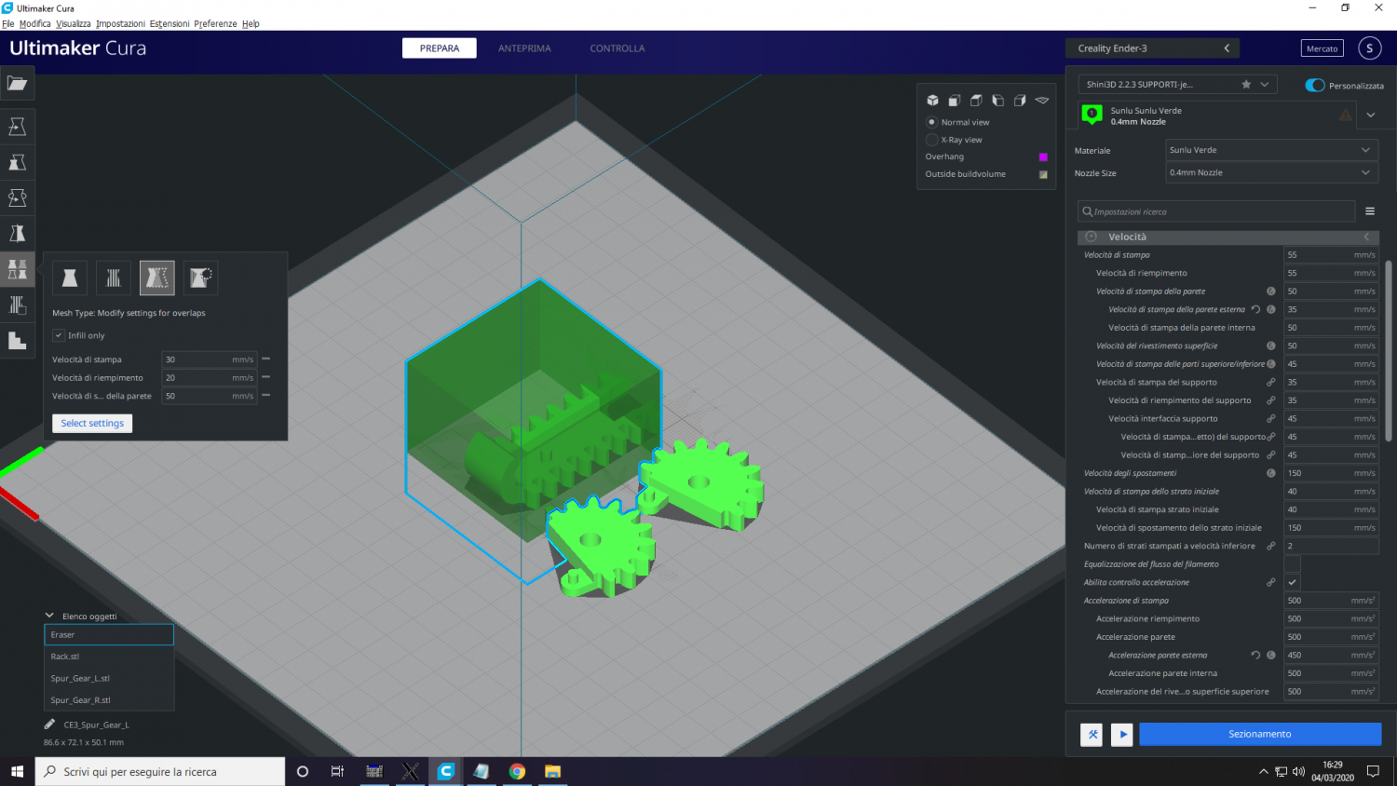Select the Mirror tool in left toolbar
Viewport: 1397px width, 786px height.
(x=17, y=234)
